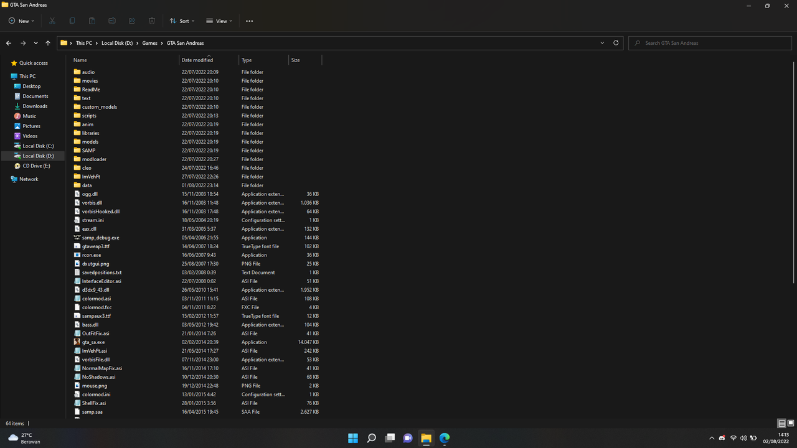Open Task View on taskbar
797x448 pixels.
tap(390, 438)
